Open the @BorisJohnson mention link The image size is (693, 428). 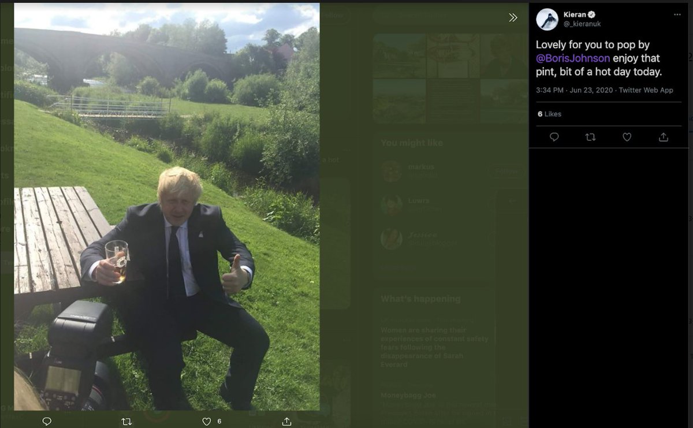pos(573,58)
